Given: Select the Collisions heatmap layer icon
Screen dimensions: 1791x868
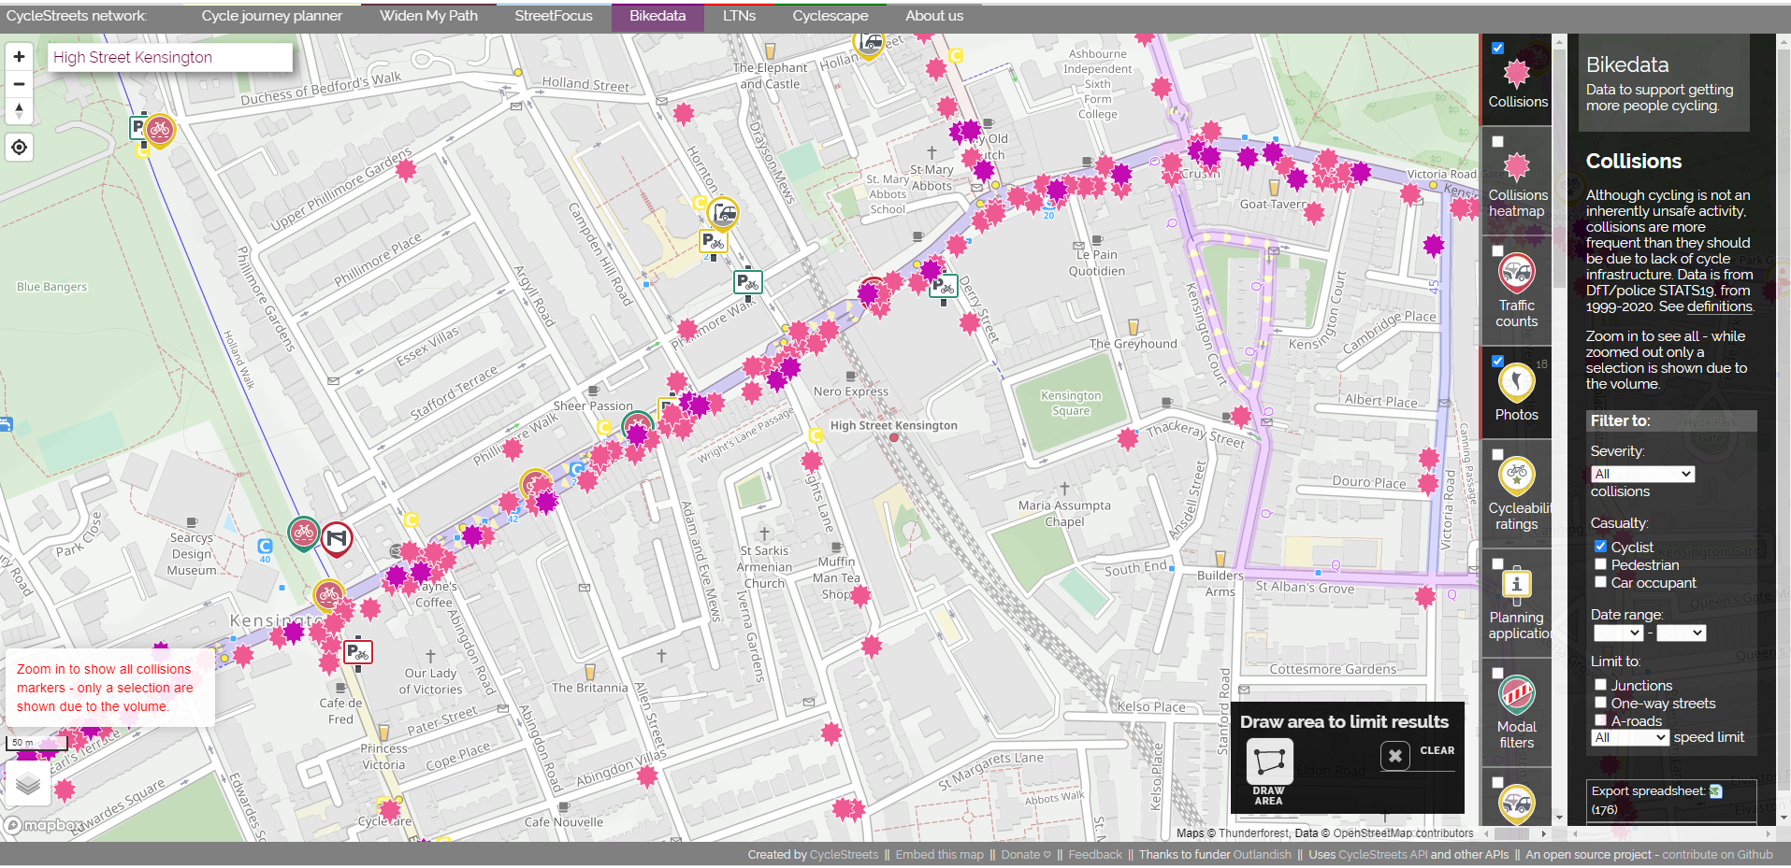Looking at the screenshot, I should [1516, 166].
